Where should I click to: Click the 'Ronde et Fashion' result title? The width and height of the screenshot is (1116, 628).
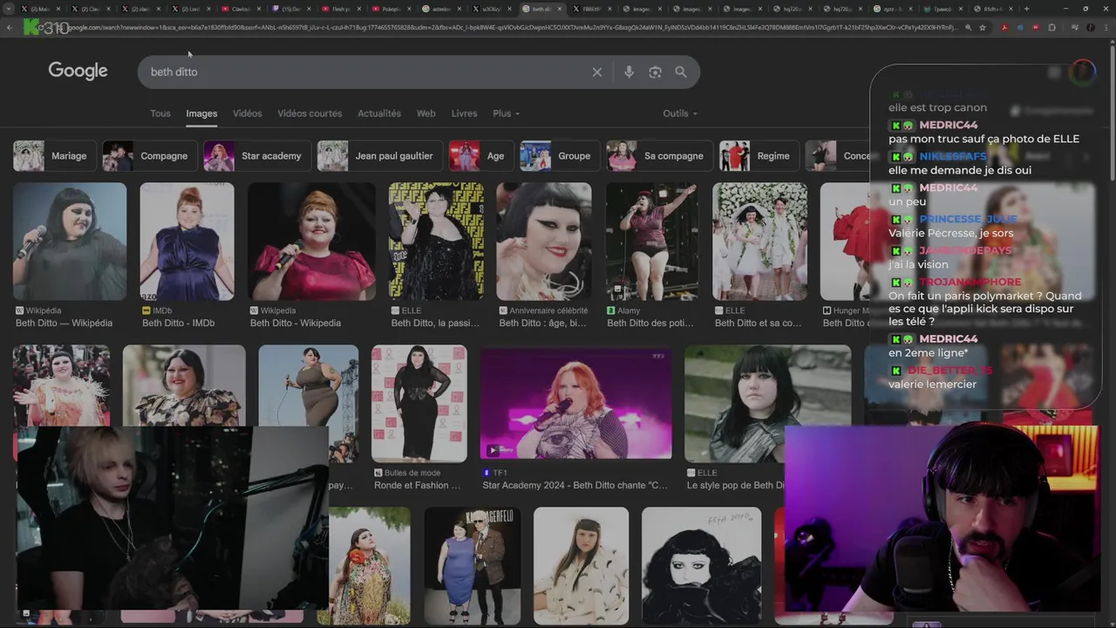coord(418,486)
